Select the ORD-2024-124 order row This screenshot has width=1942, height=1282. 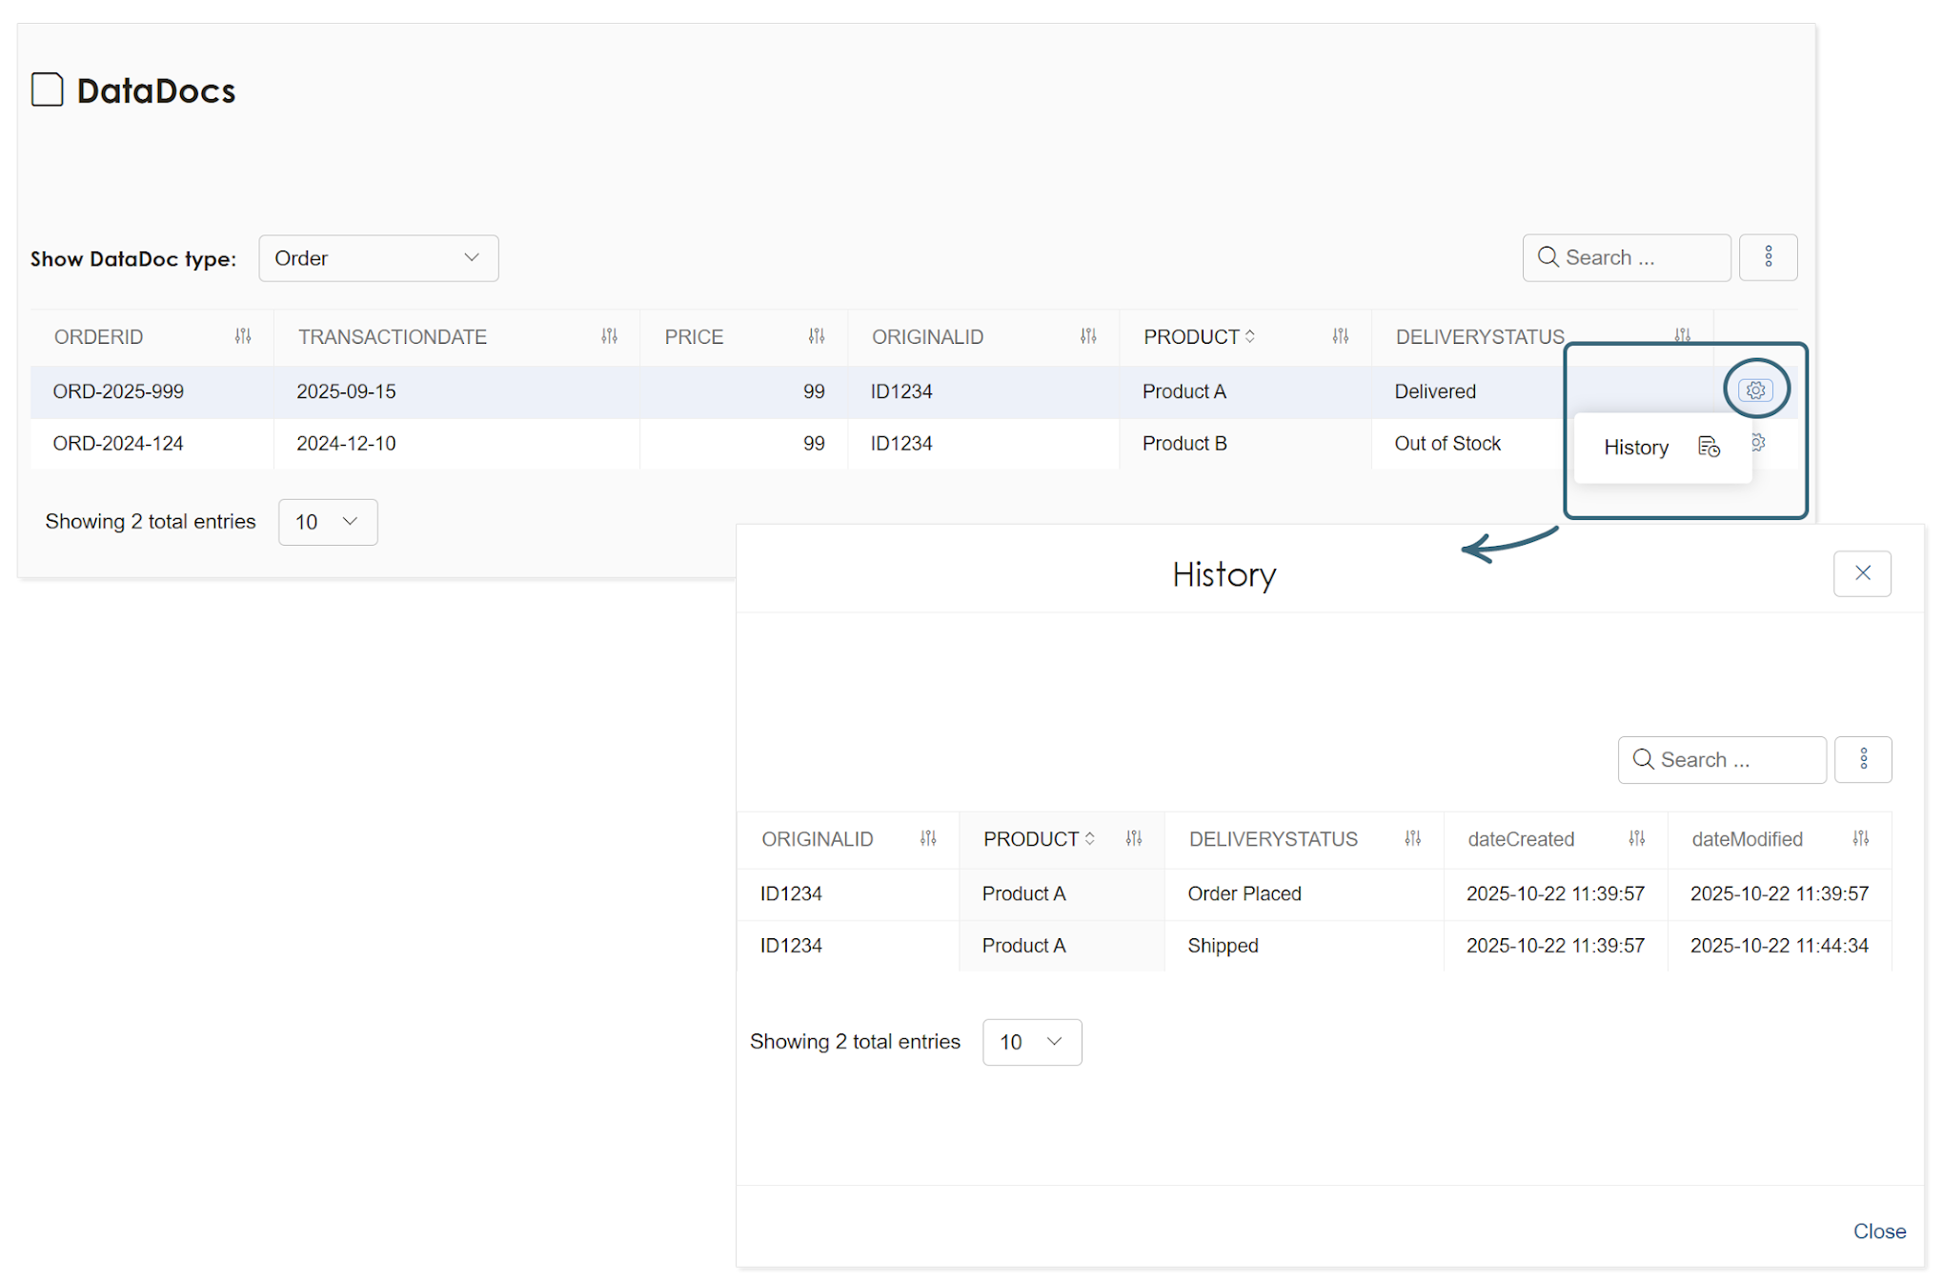(x=118, y=443)
